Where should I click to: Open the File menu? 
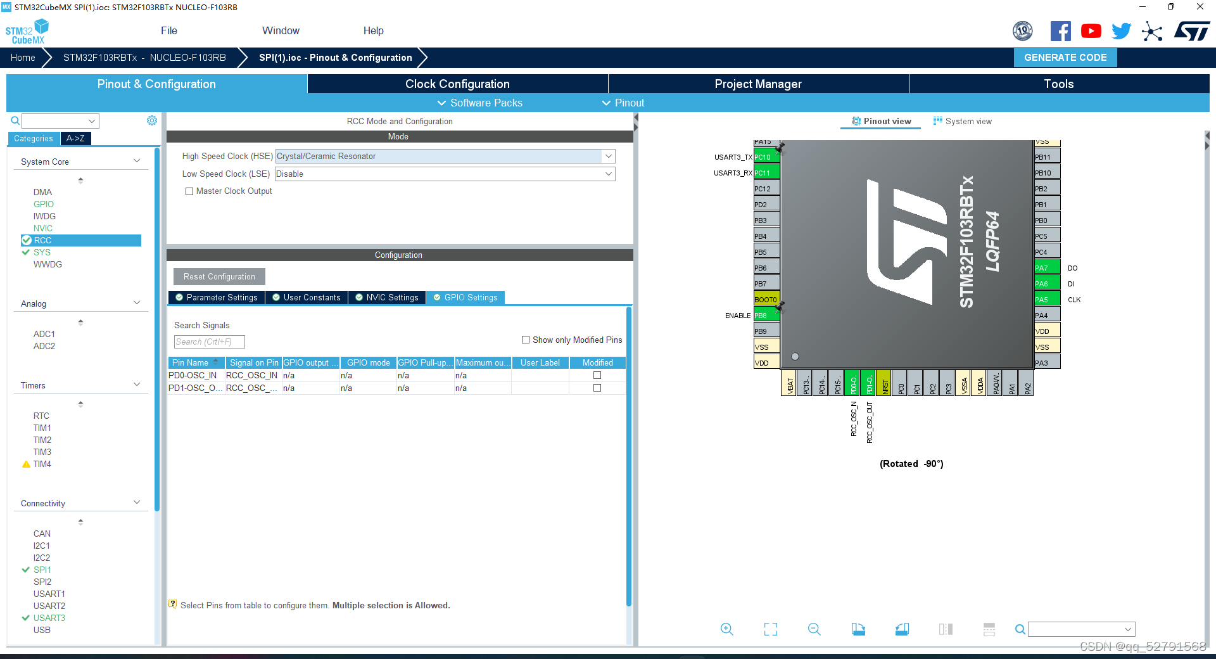coord(169,31)
